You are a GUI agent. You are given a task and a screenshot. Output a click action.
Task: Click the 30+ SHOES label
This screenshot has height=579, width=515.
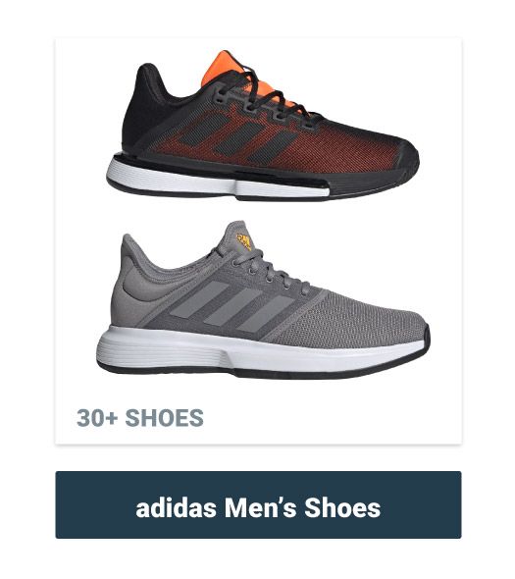click(x=140, y=418)
